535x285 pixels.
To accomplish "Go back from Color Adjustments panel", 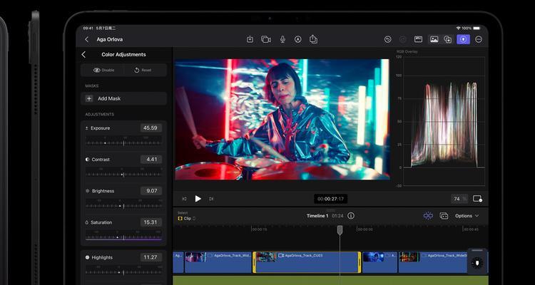I will click(83, 55).
